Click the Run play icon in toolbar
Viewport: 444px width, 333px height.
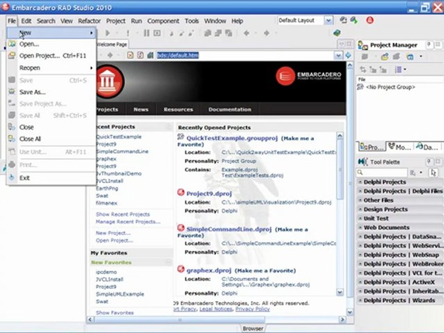click(x=108, y=33)
